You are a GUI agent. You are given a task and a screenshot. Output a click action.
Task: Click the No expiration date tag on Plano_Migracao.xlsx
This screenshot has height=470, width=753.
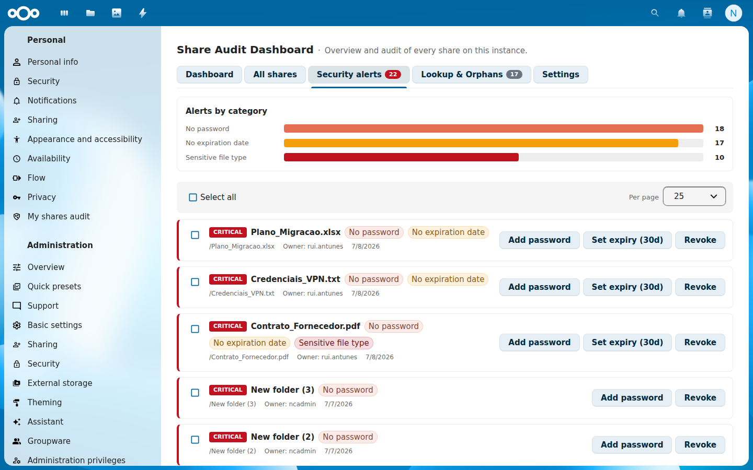tap(448, 232)
